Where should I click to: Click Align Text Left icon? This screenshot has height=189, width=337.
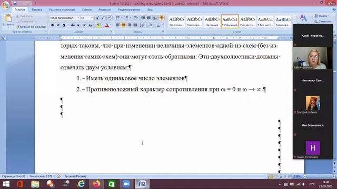118,25
